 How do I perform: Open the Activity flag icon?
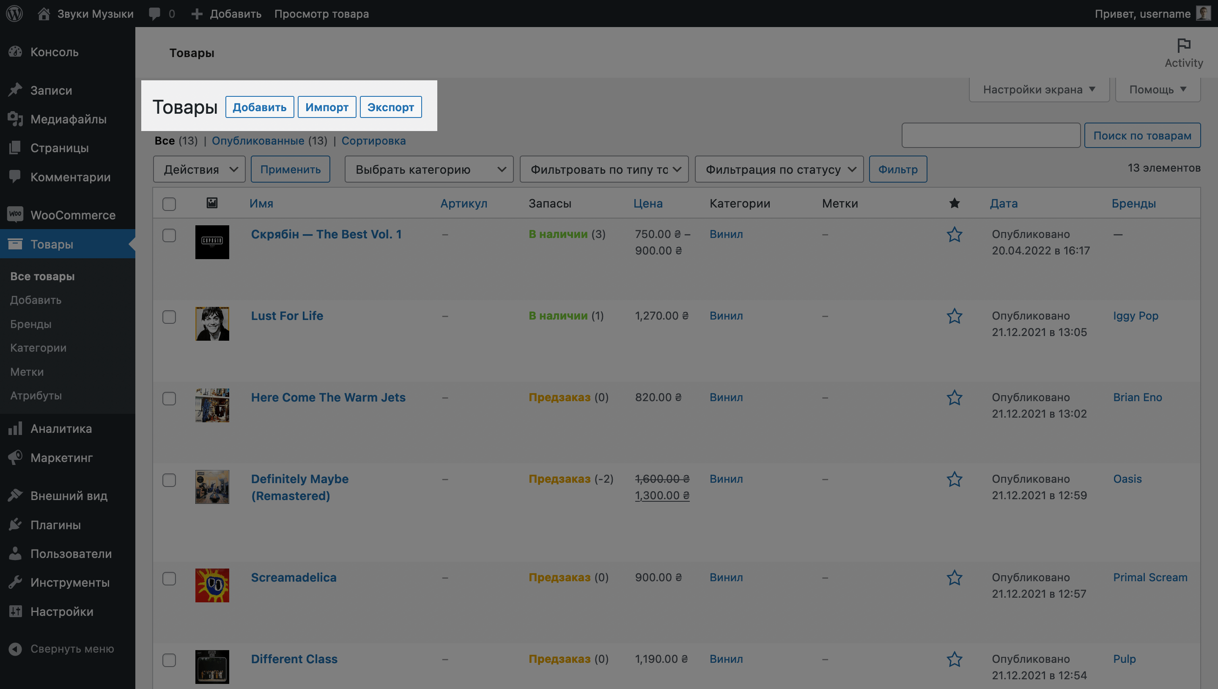tap(1183, 45)
